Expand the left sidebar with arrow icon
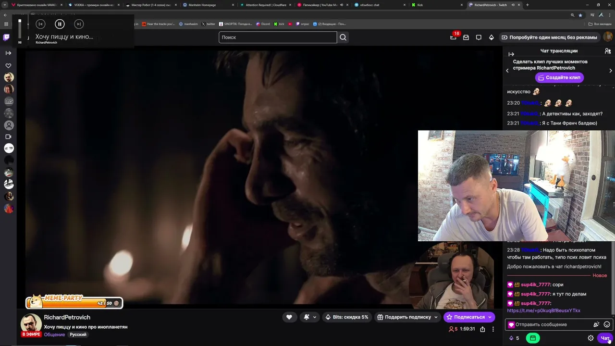 [x=8, y=53]
